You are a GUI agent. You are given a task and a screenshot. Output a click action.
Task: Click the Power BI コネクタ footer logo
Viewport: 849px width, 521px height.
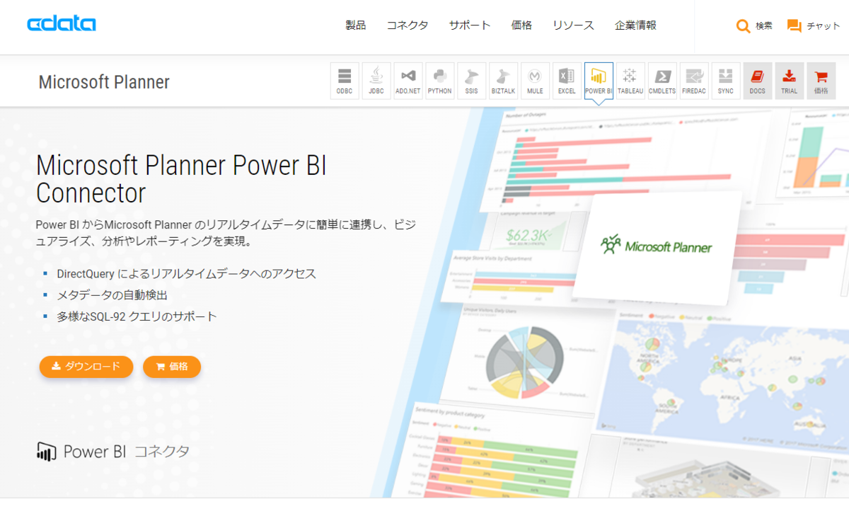(113, 451)
